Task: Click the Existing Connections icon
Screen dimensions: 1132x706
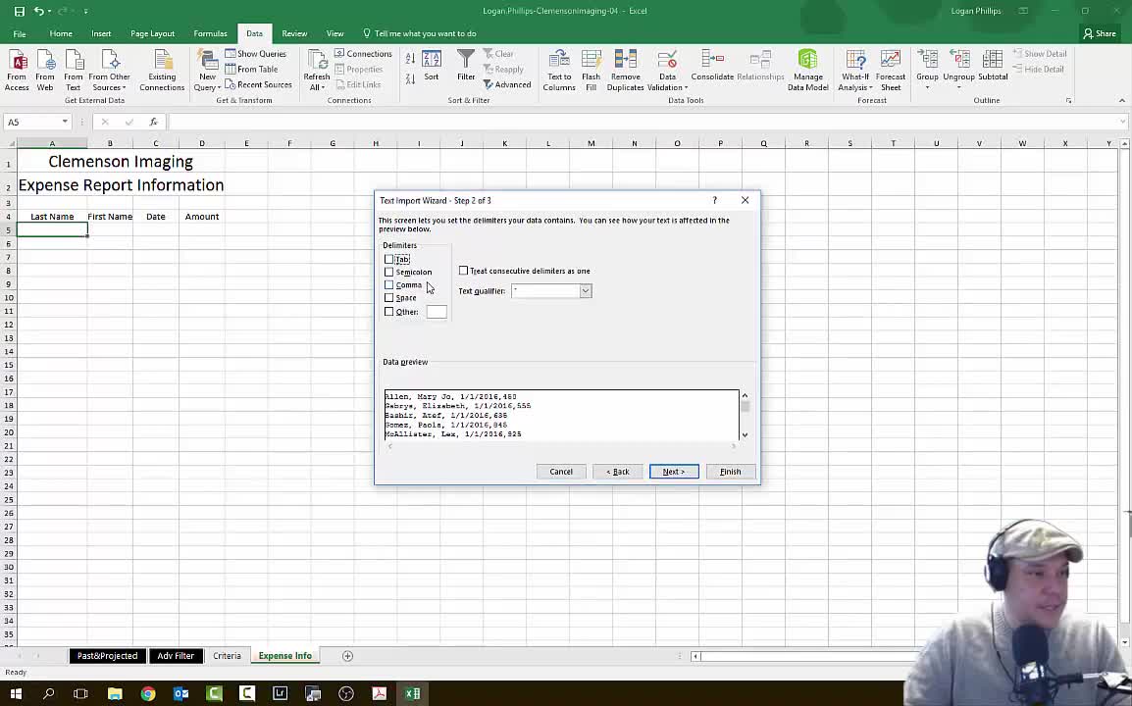Action: click(161, 61)
